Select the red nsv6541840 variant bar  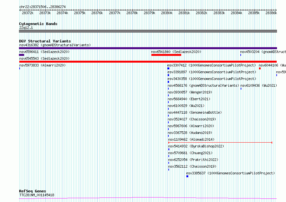click(x=166, y=55)
